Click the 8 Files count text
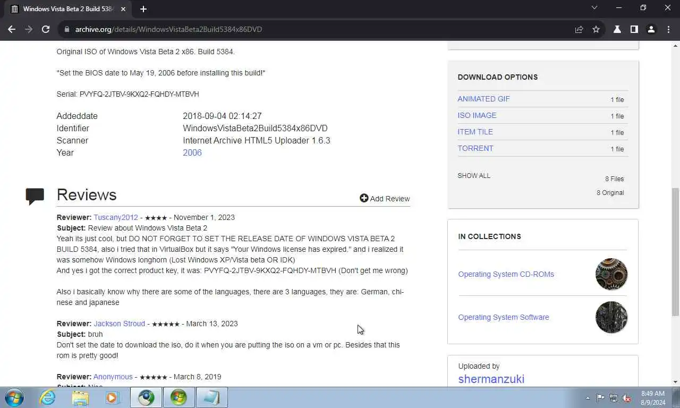680x408 pixels. coord(615,179)
